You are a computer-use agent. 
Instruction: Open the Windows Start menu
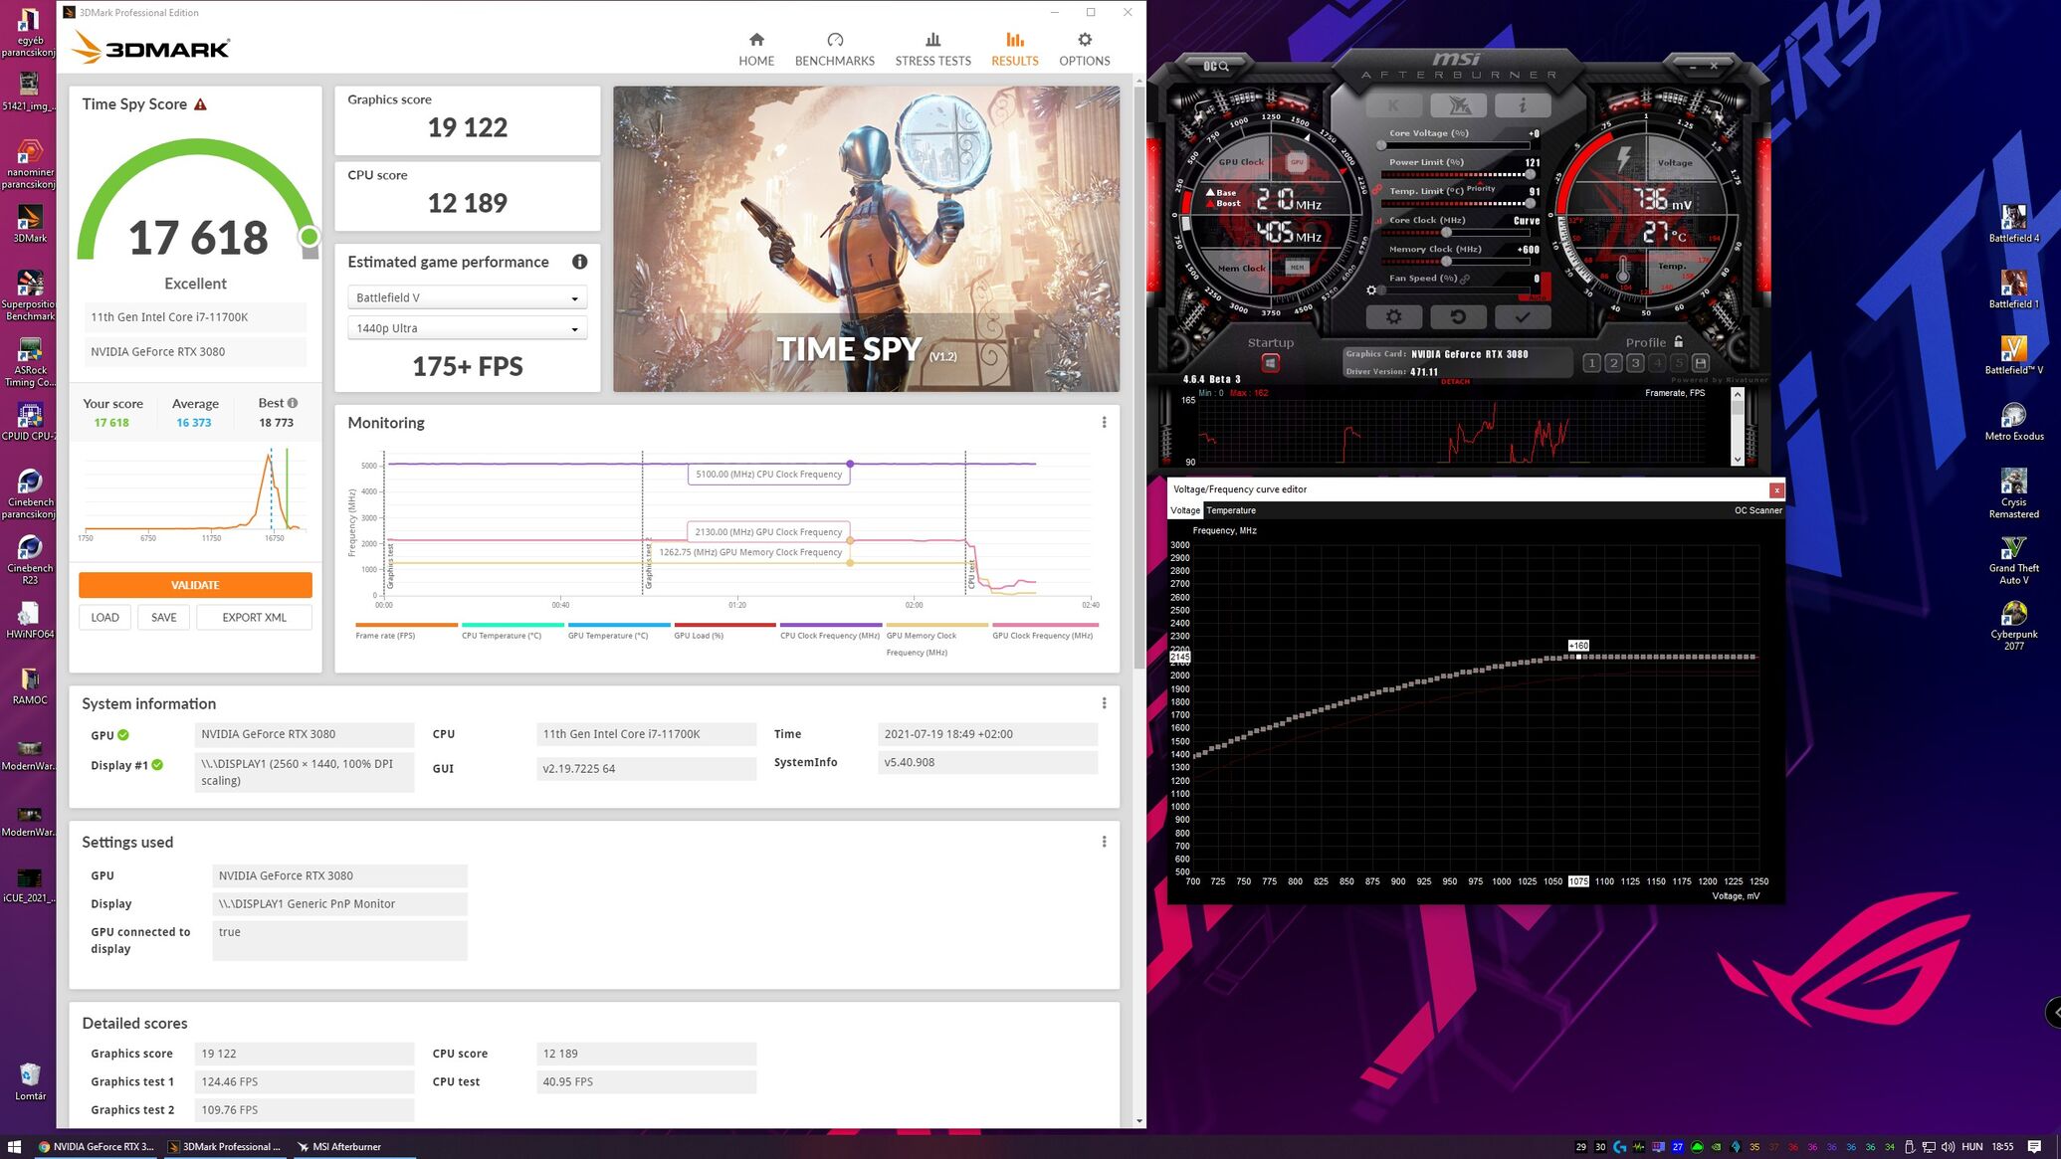14,1146
